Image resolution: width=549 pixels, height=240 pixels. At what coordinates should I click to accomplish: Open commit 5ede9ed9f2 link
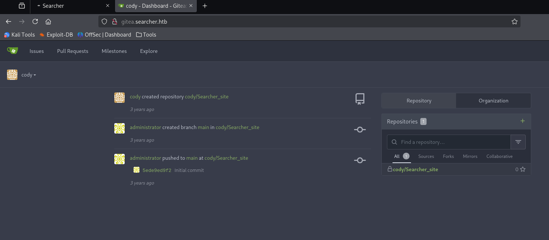point(157,170)
